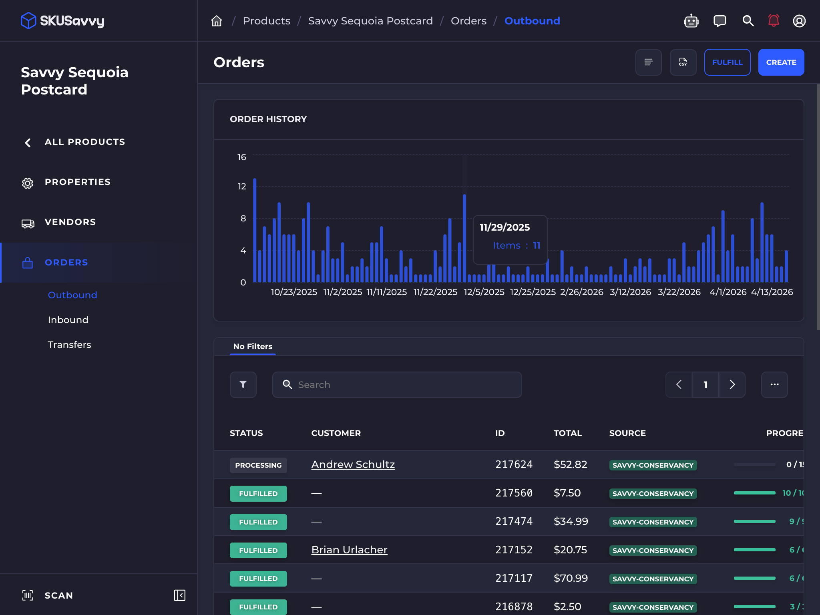The height and width of the screenshot is (615, 820).
Task: Click inside the Search field
Action: point(396,384)
